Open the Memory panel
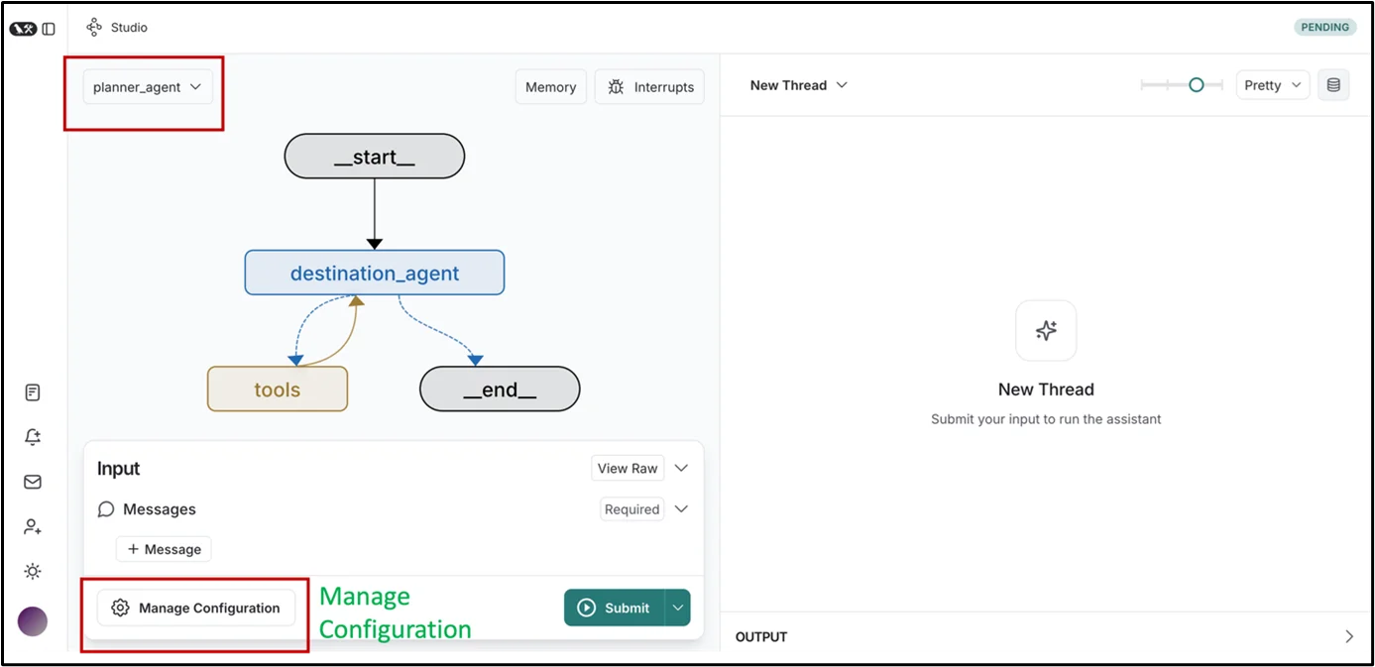1375x667 pixels. pyautogui.click(x=550, y=87)
